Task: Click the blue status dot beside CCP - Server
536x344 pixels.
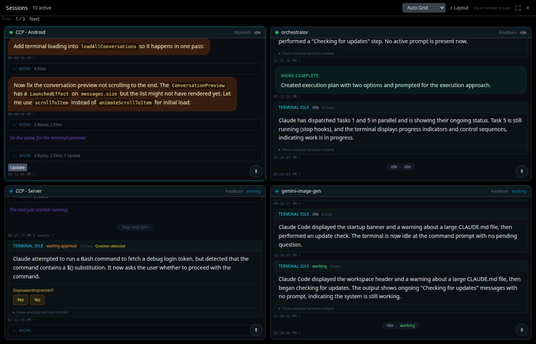Action: [x=11, y=191]
